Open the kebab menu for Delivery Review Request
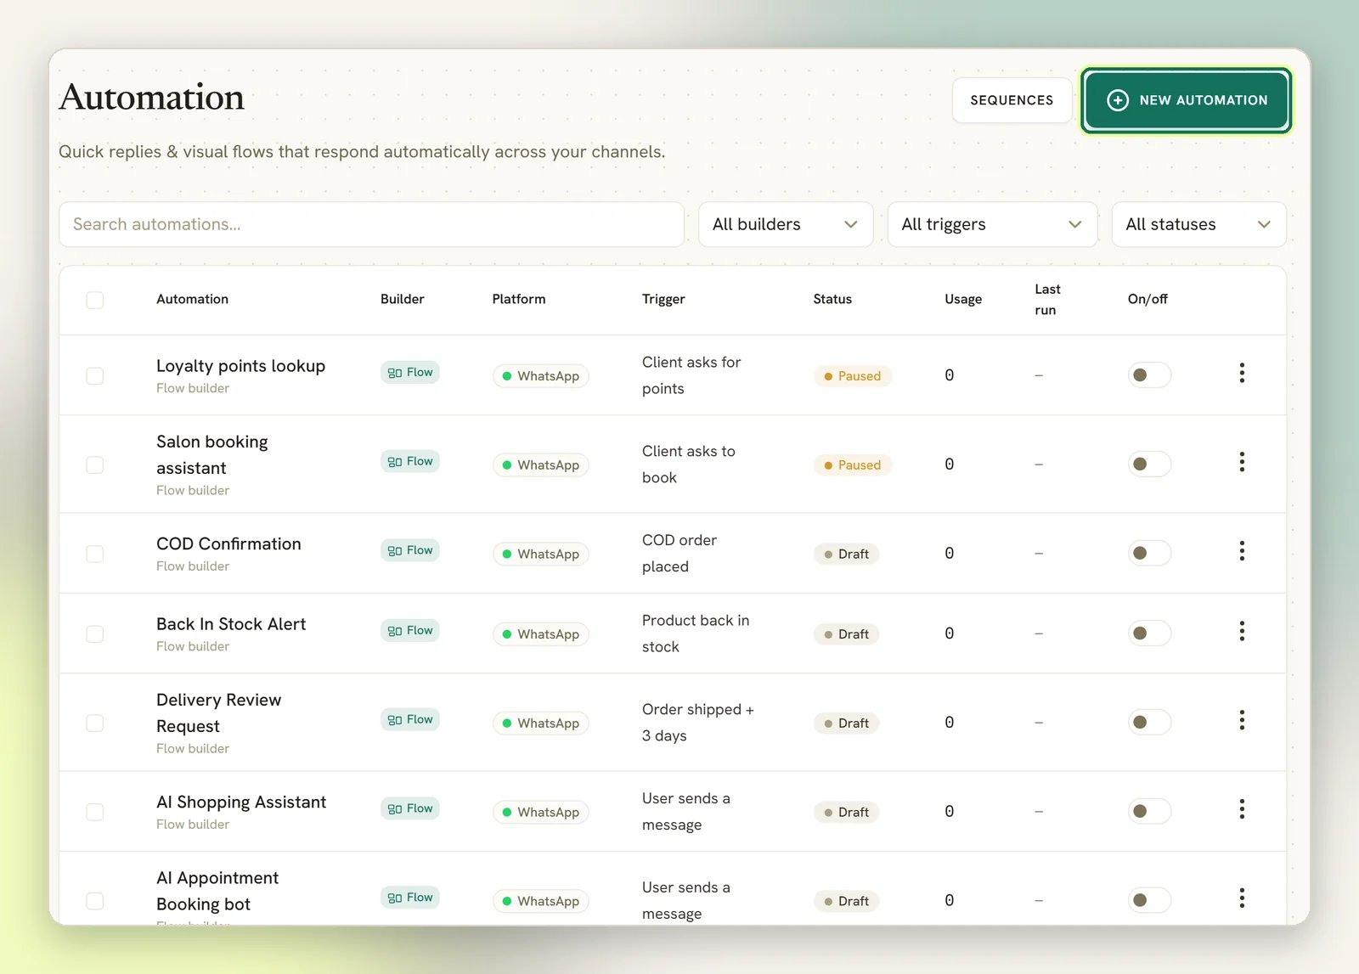 coord(1242,720)
